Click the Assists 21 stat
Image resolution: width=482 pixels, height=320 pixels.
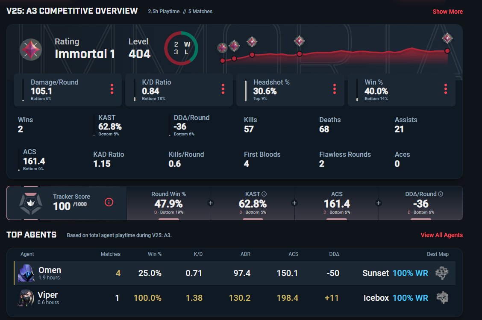[406, 124]
